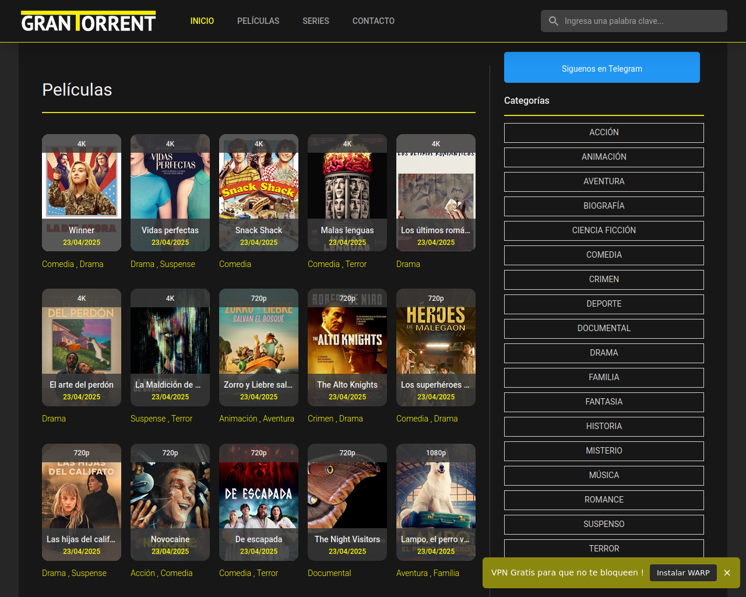Click Crimen under The Alto Knights
Viewport: 746px width, 597px height.
click(321, 419)
